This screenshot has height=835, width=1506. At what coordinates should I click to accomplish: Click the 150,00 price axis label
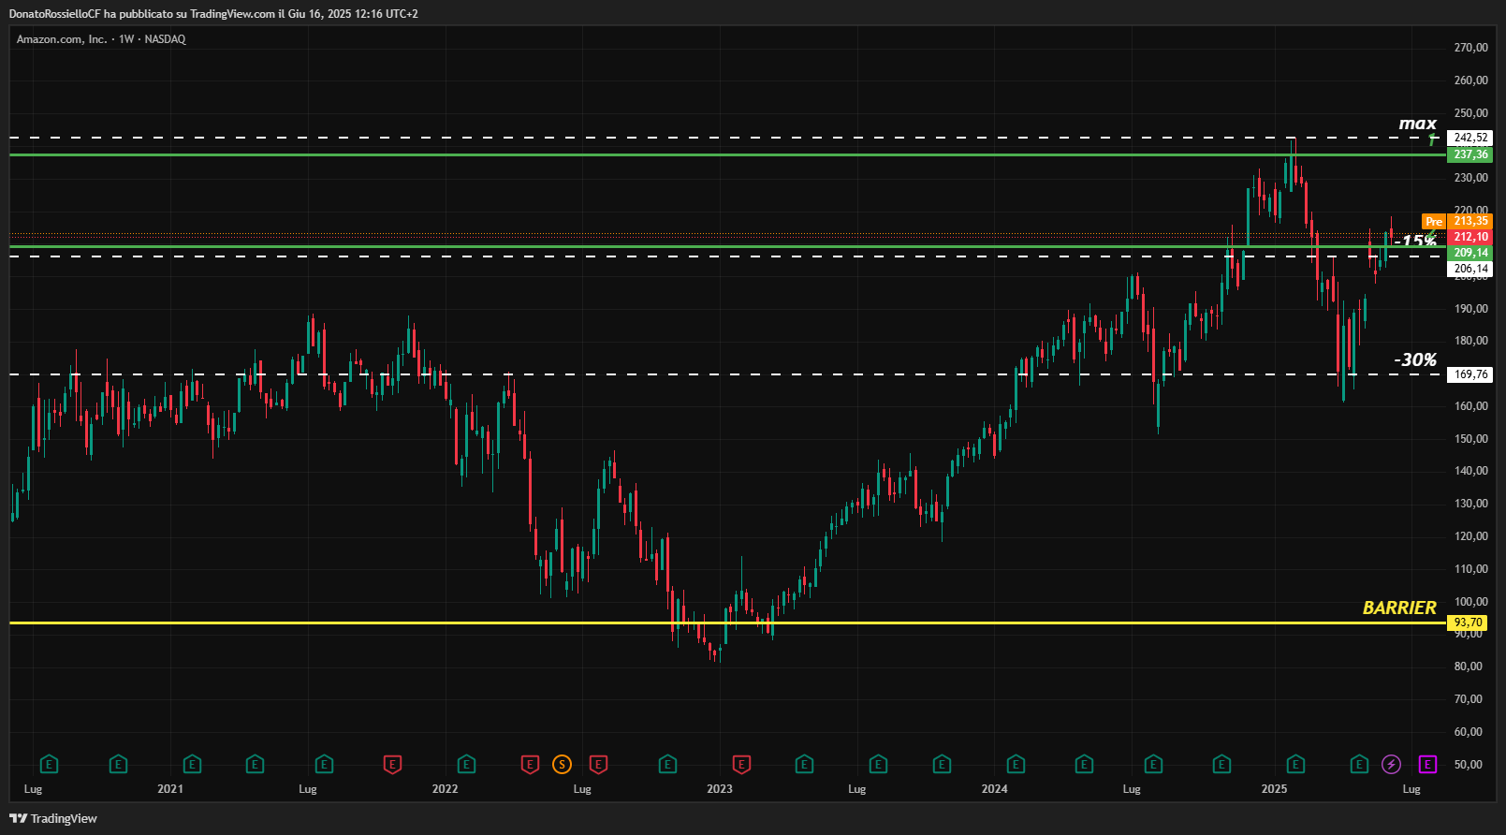(1470, 439)
